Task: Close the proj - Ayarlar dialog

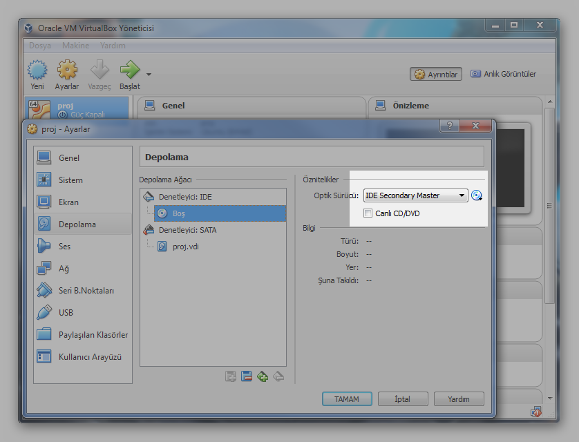Action: tap(475, 126)
